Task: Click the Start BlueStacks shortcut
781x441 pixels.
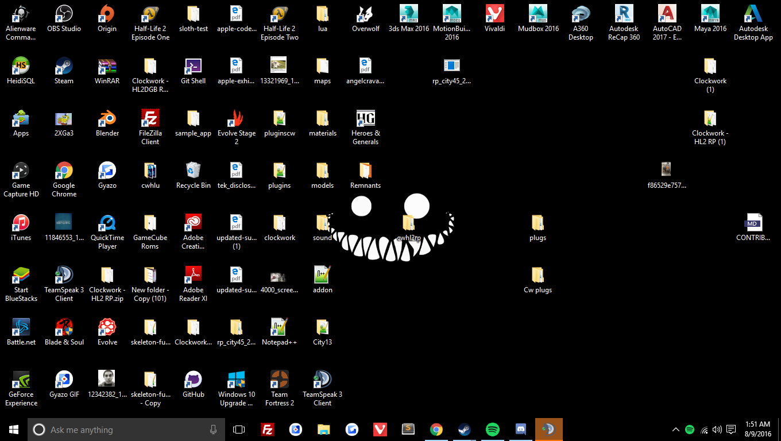Action: [x=21, y=284]
